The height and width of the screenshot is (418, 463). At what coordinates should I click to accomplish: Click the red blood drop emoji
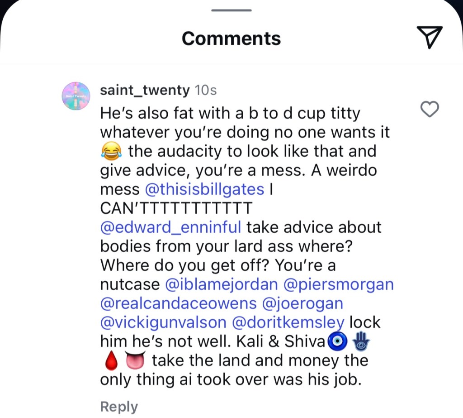(111, 361)
